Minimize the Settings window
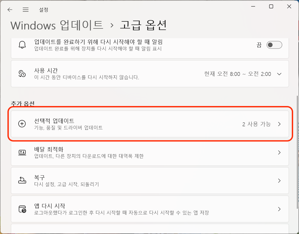The image size is (299, 234). [x=253, y=7]
